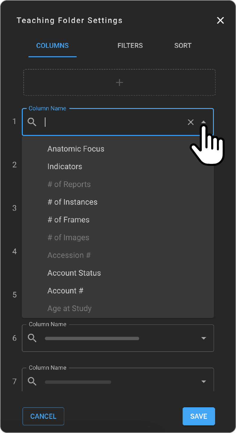
Task: Save the folder settings
Action: pos(198,416)
